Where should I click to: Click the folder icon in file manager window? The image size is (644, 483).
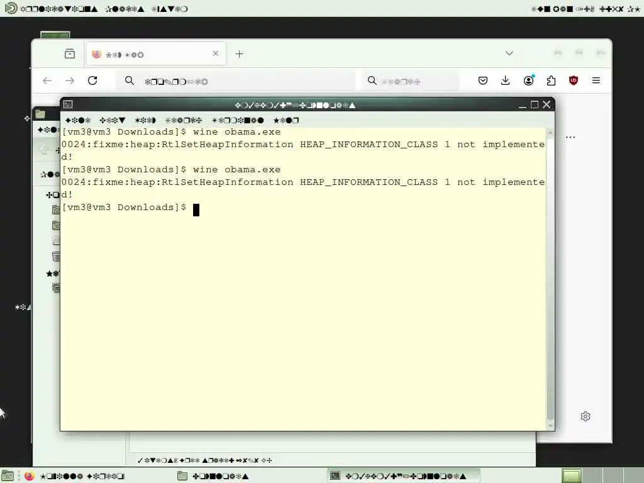pyautogui.click(x=40, y=114)
